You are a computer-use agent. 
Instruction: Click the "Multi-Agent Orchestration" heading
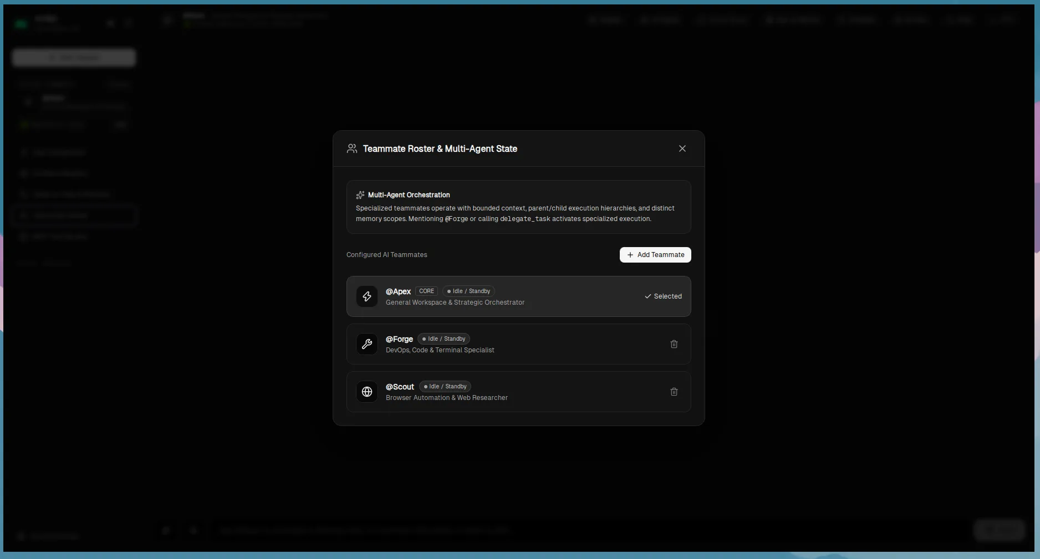point(409,195)
